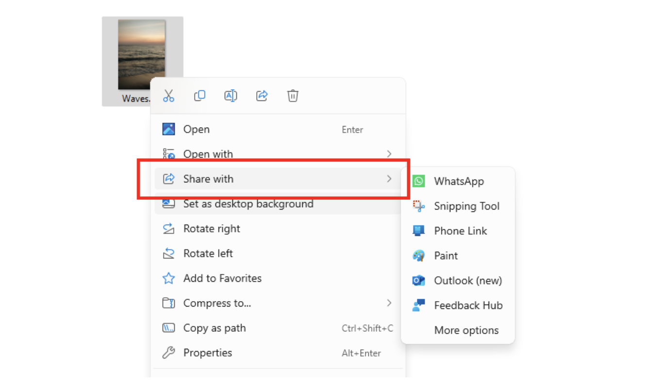Click the Rename icon in context menu
Viewport: 658px width, 388px height.
tap(230, 96)
